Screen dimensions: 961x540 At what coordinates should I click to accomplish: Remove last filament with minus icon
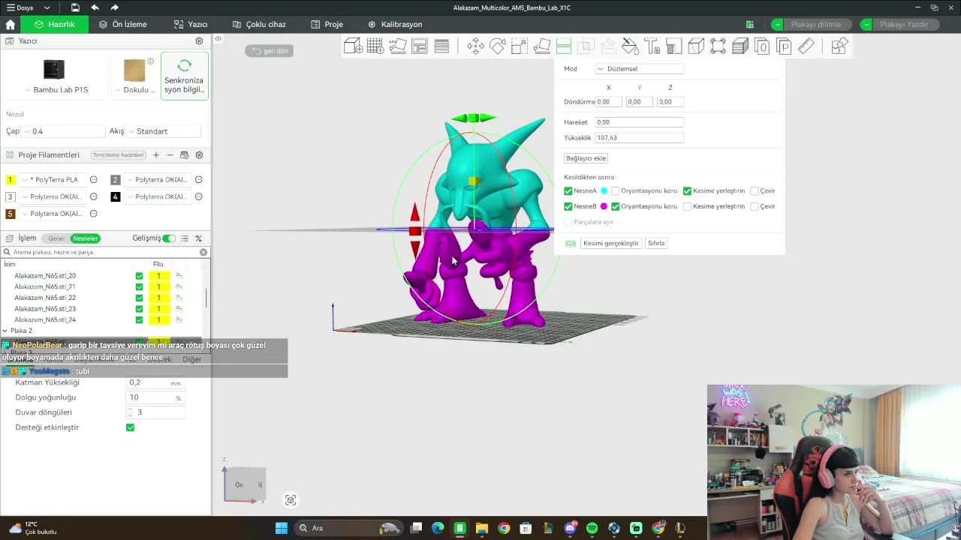coord(170,155)
